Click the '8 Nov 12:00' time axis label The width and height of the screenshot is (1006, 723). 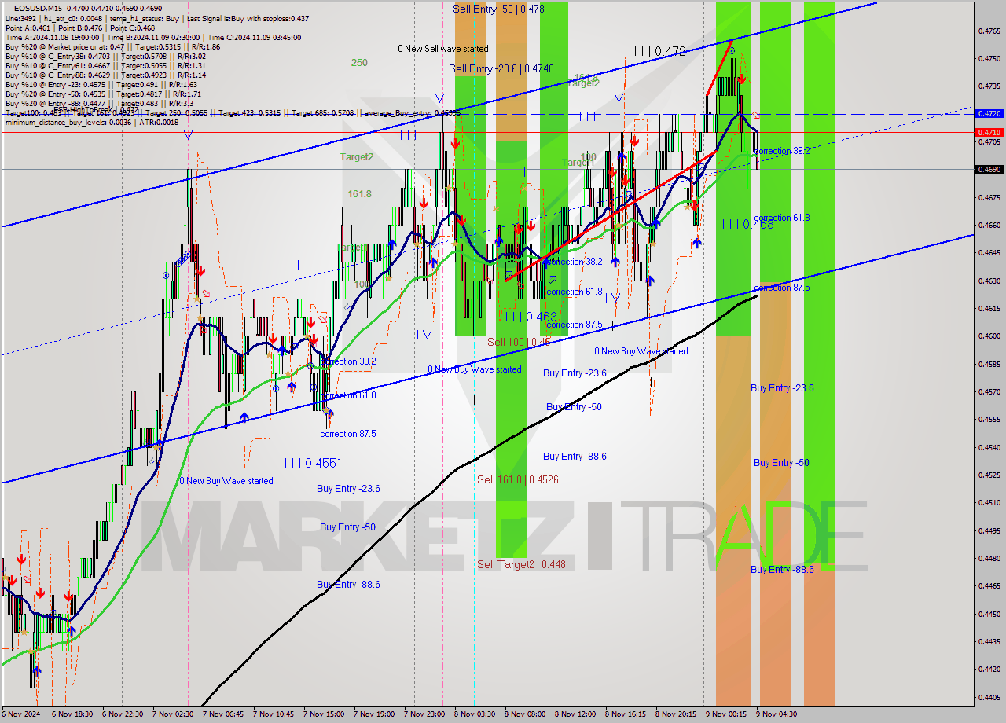575,714
